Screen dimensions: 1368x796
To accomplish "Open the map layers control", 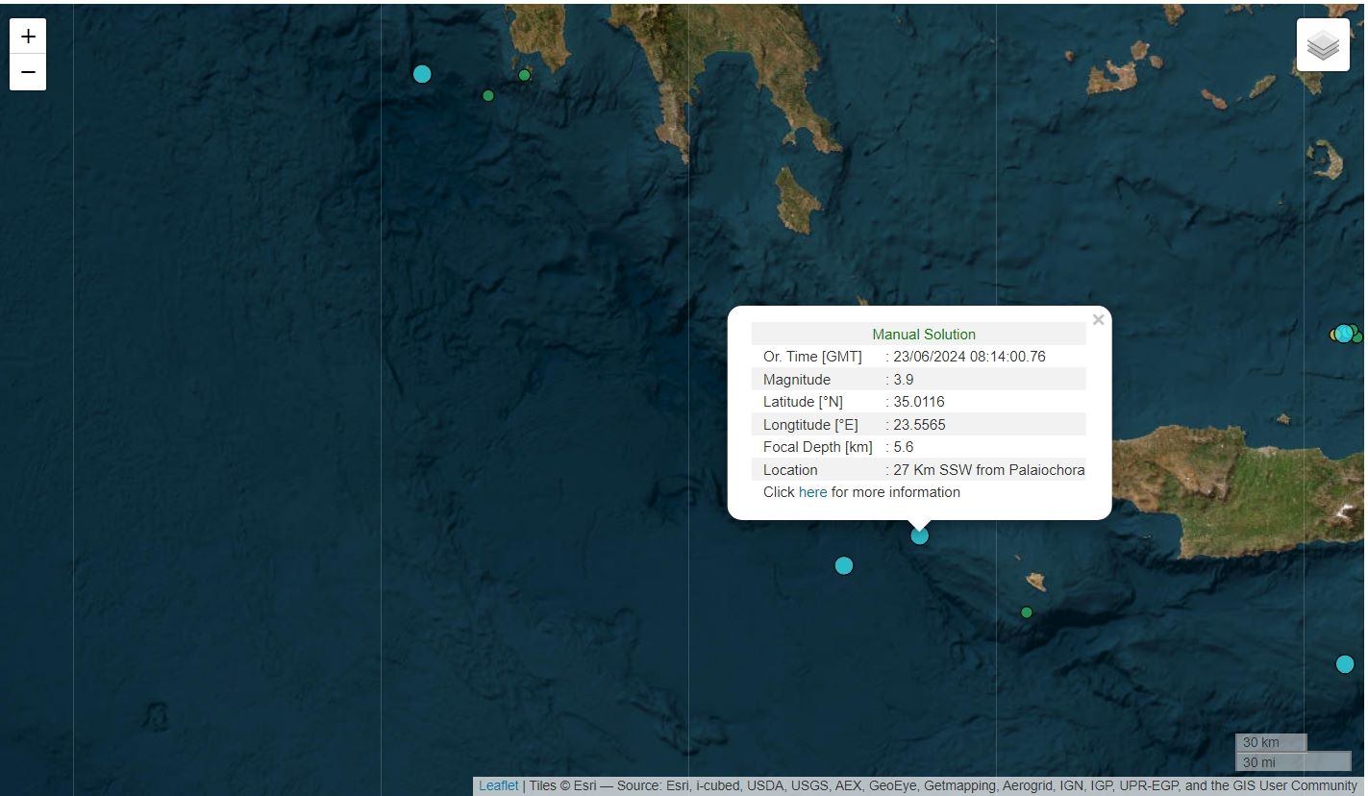I will [1323, 45].
